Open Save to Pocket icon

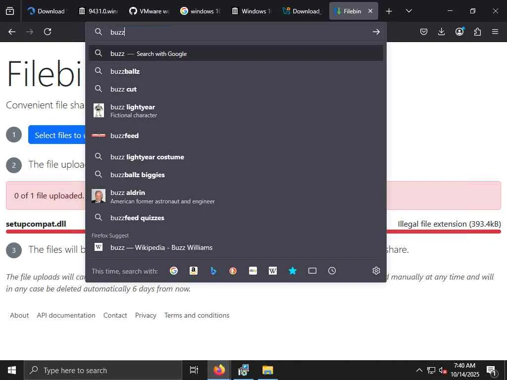tap(424, 32)
